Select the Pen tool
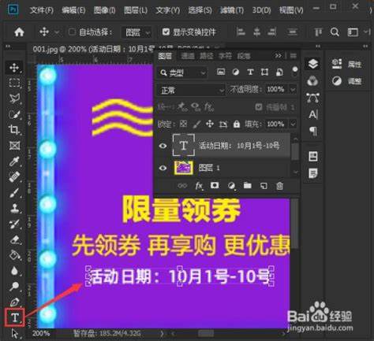 click(14, 302)
